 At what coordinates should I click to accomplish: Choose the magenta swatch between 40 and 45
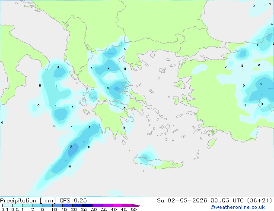click(x=117, y=205)
